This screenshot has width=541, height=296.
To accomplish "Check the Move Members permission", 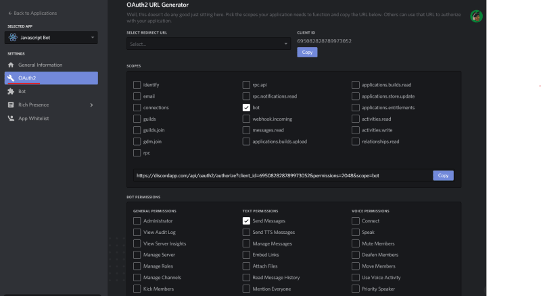I will pos(356,266).
